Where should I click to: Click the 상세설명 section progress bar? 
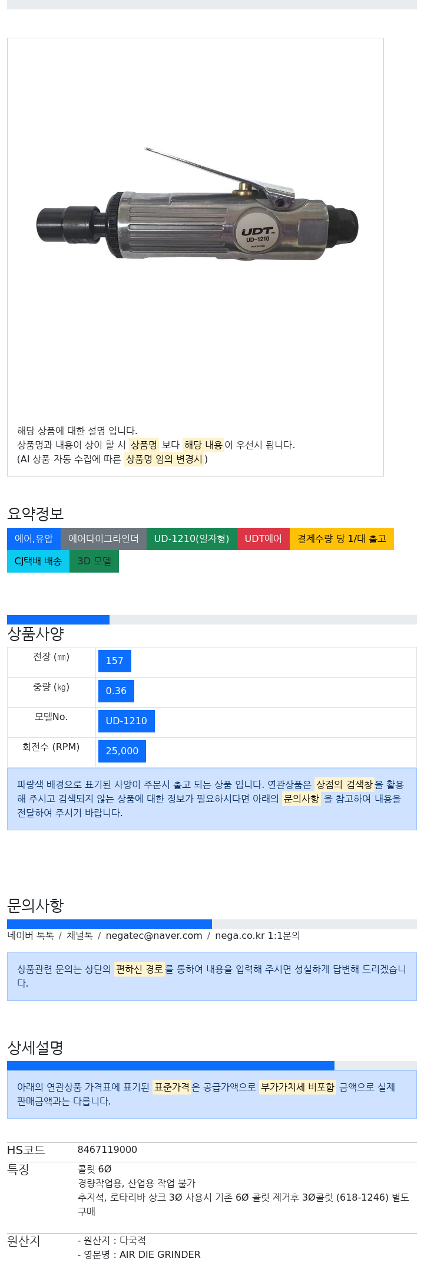click(212, 1066)
